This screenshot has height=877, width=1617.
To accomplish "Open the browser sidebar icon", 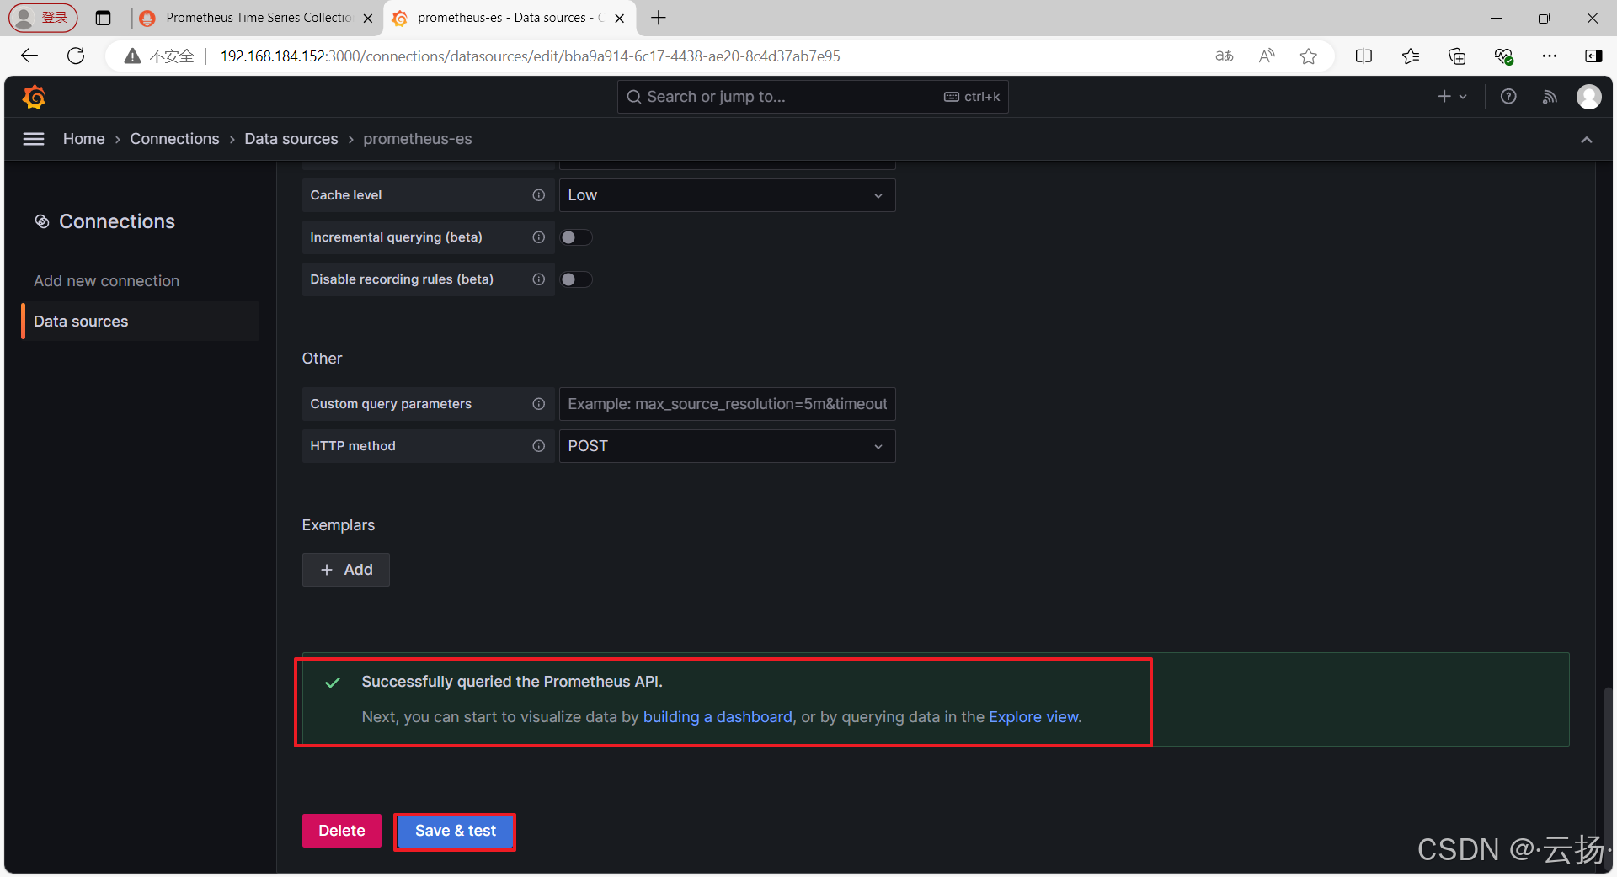I will (1593, 56).
